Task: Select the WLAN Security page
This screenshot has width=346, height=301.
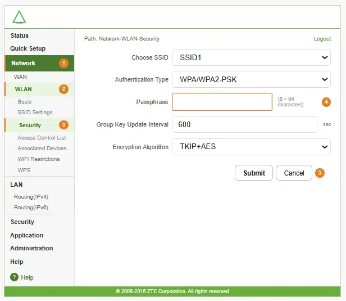Action: coord(39,125)
